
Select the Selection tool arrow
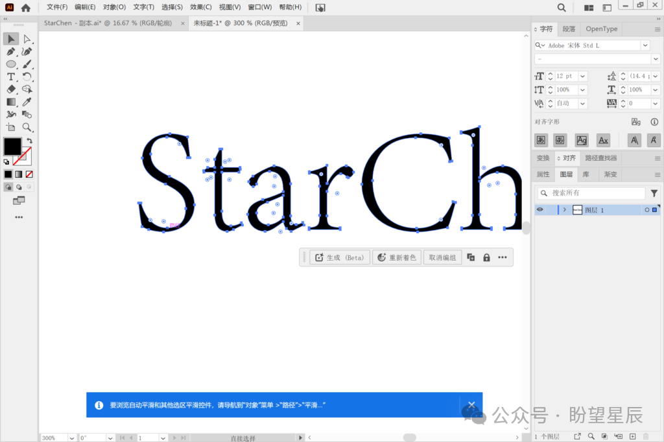coord(11,39)
